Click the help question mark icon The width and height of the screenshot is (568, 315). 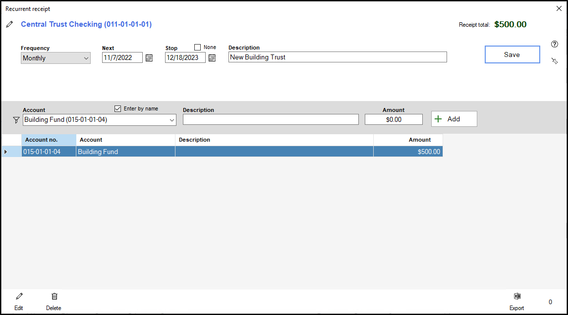click(555, 44)
